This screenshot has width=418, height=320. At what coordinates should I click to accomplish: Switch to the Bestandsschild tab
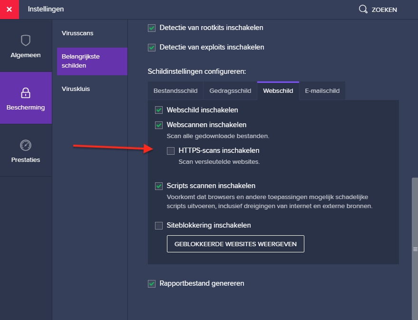tap(175, 91)
